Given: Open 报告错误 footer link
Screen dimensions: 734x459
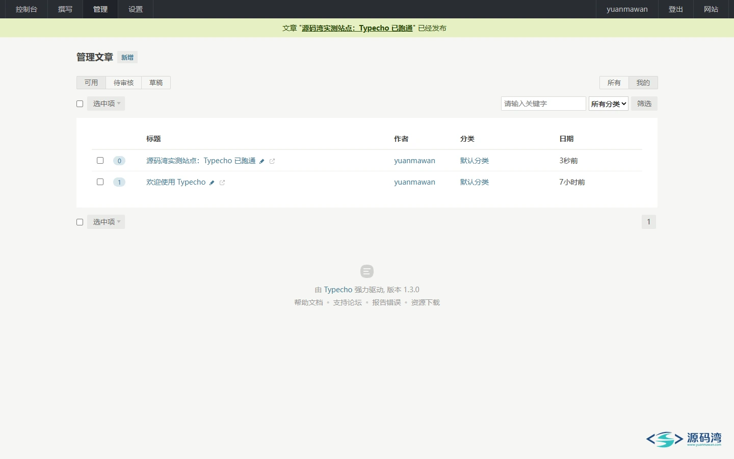Looking at the screenshot, I should coord(386,302).
